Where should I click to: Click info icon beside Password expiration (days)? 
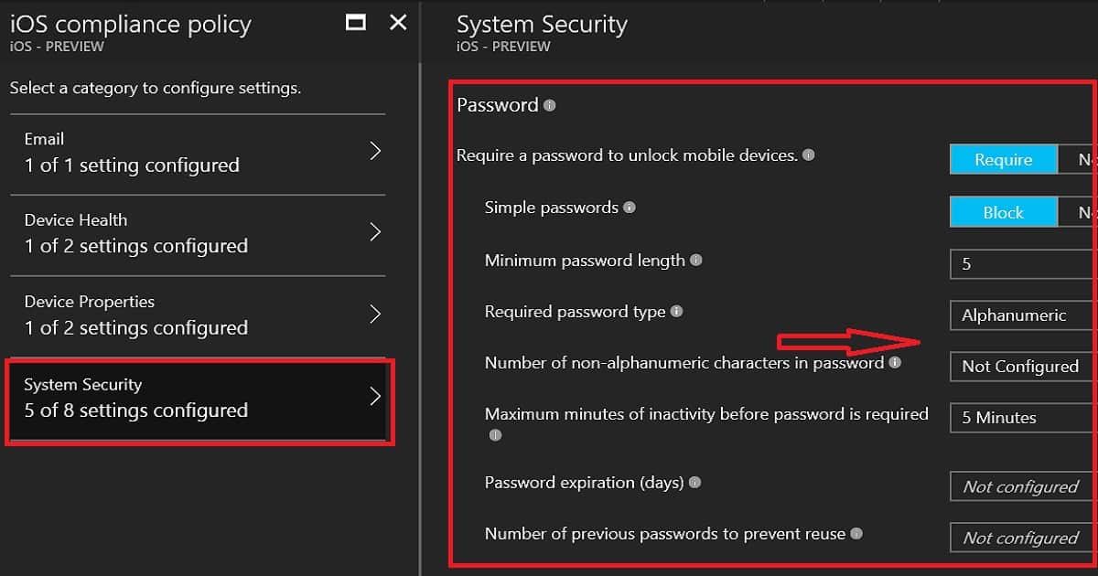pos(694,482)
